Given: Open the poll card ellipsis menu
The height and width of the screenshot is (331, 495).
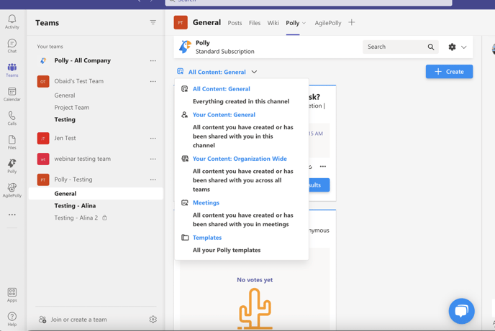Looking at the screenshot, I should tap(322, 167).
